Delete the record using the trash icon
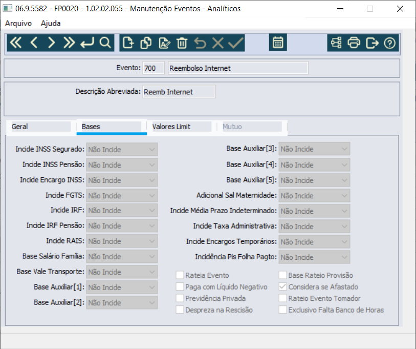The image size is (416, 349). coord(182,43)
